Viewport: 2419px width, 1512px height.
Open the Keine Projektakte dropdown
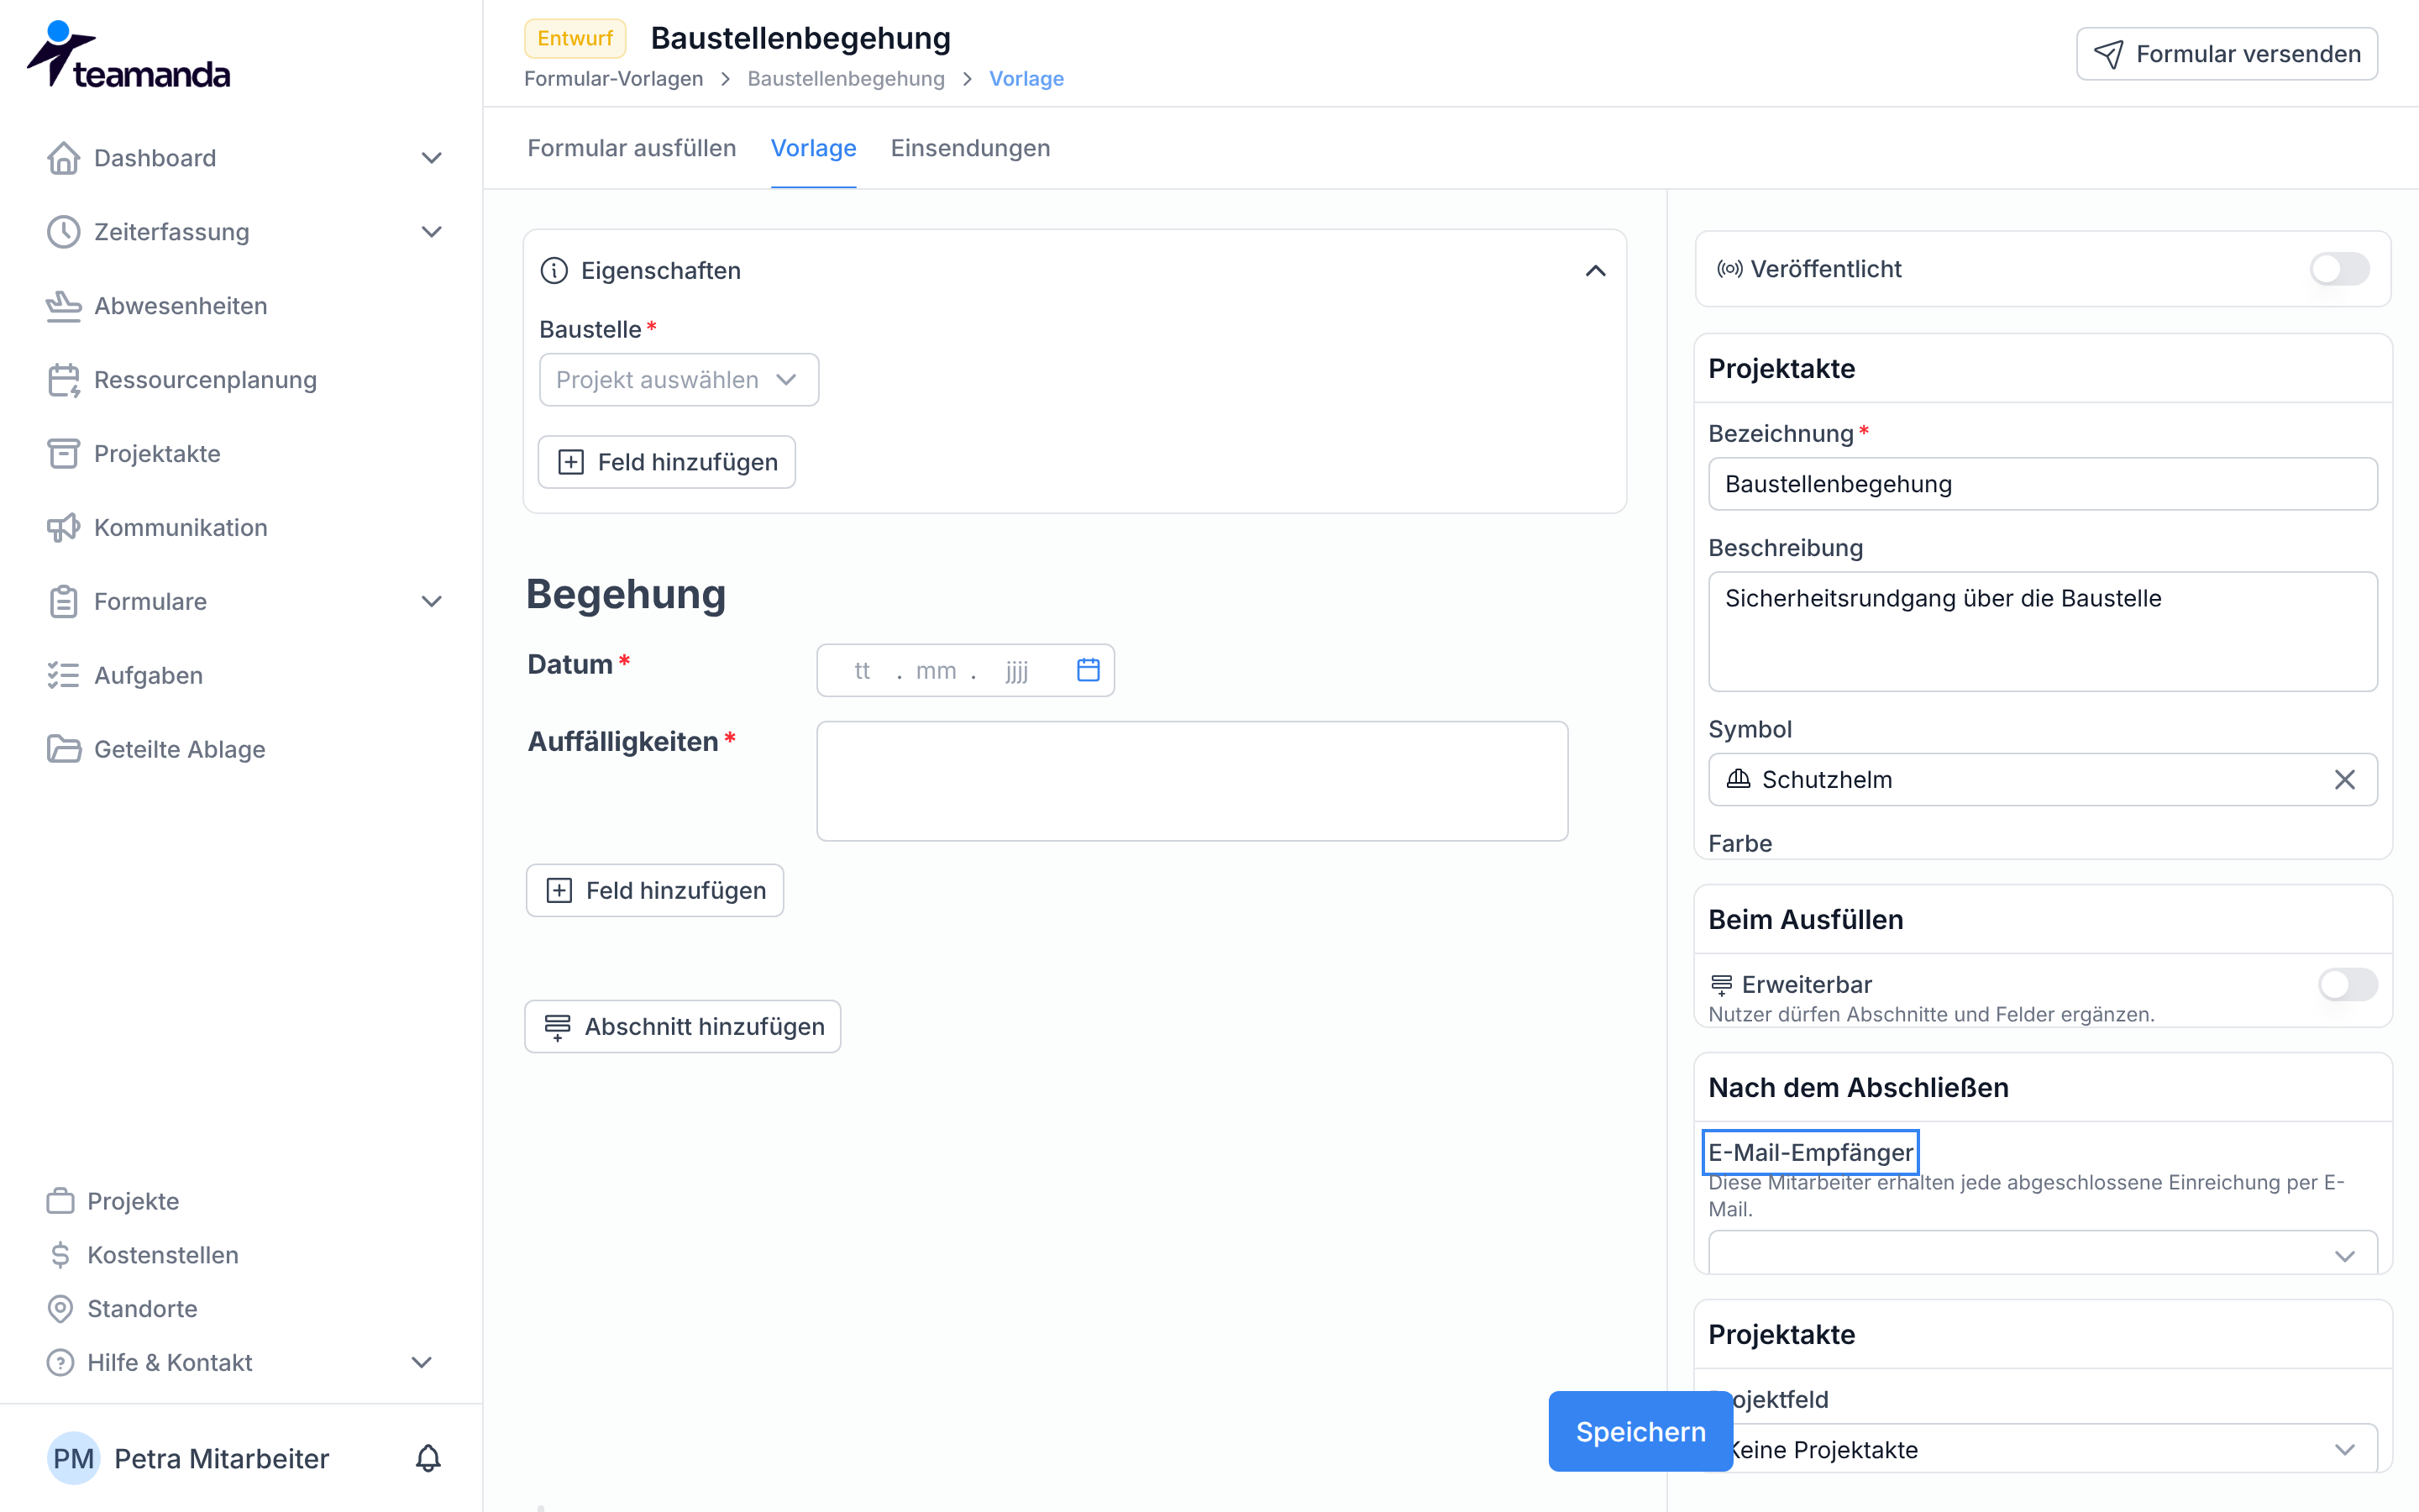2042,1448
